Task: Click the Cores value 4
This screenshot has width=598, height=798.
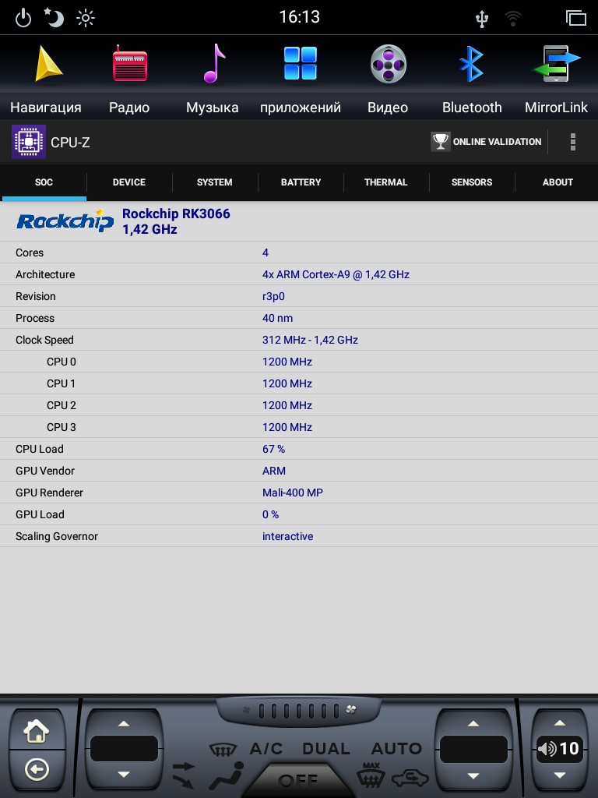Action: (x=266, y=252)
